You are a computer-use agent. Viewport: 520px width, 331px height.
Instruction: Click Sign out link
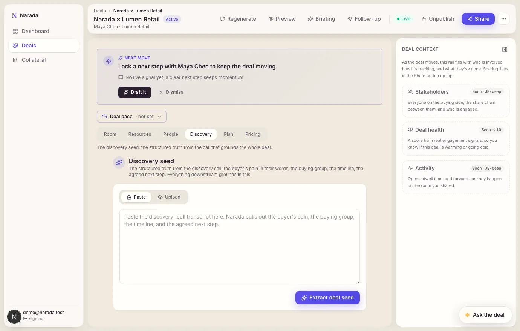(34, 319)
